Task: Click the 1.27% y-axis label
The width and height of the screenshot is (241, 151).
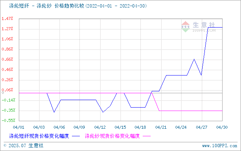Action: coord(7,29)
